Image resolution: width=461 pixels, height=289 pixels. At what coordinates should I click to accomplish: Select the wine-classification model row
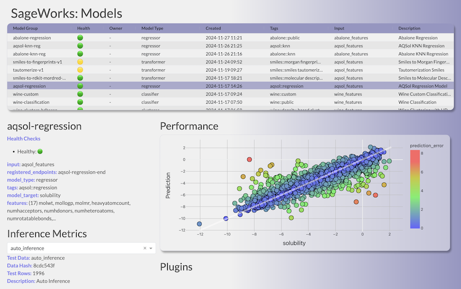tap(231, 102)
